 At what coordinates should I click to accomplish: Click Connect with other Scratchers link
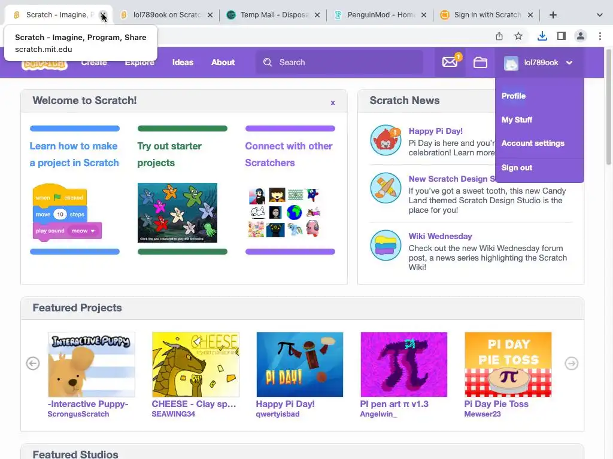click(289, 154)
